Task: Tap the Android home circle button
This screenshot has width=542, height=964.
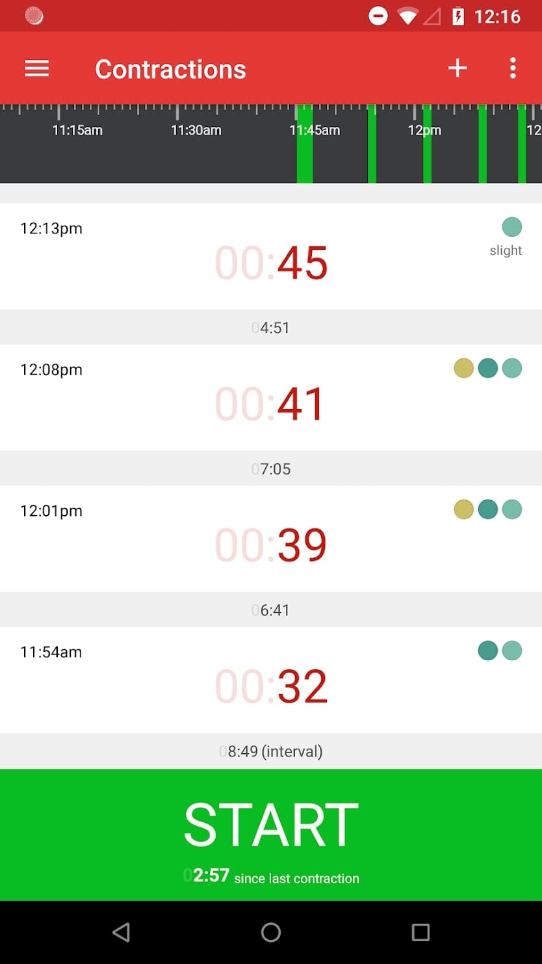Action: pyautogui.click(x=271, y=932)
